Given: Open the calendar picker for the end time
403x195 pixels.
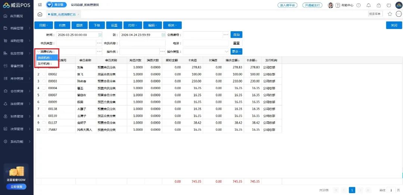Looking at the screenshot, I should click(x=163, y=35).
